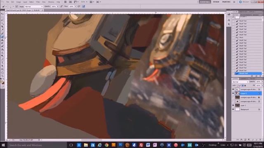Click the Search the web and Windows box
This screenshot has height=148, width=264.
[x=37, y=145]
